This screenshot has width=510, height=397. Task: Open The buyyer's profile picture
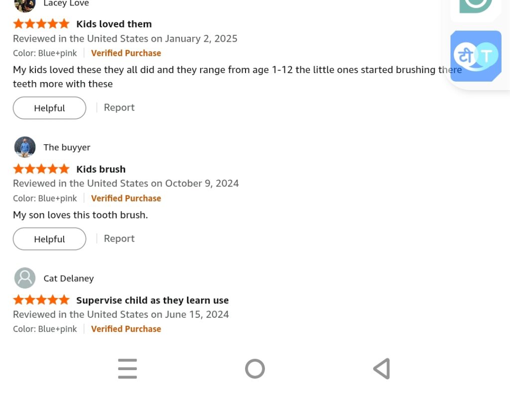(25, 147)
